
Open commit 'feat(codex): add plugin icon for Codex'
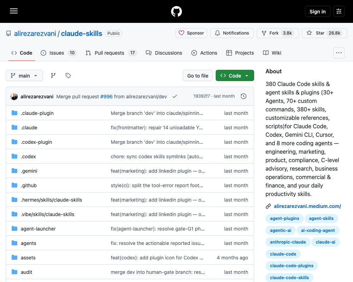(157, 257)
